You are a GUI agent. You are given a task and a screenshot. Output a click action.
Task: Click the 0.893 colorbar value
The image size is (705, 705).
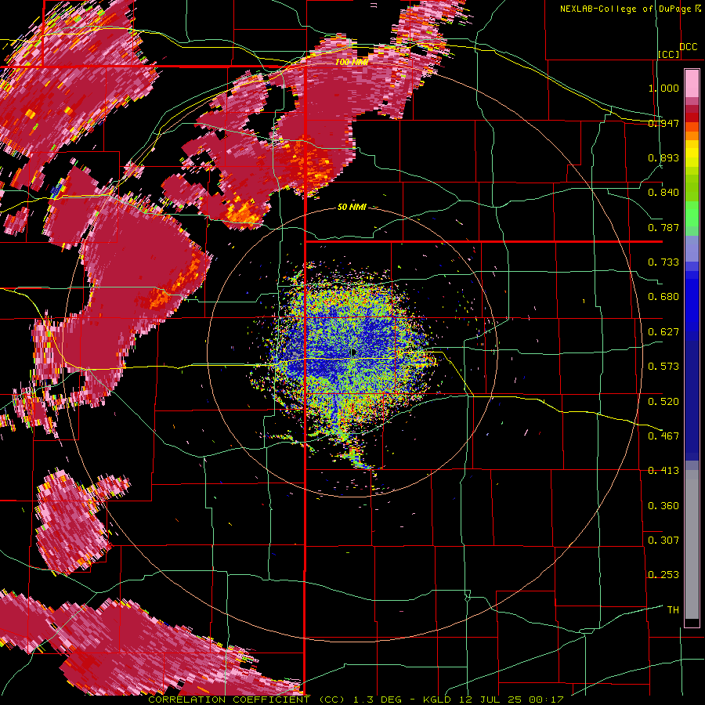point(663,157)
